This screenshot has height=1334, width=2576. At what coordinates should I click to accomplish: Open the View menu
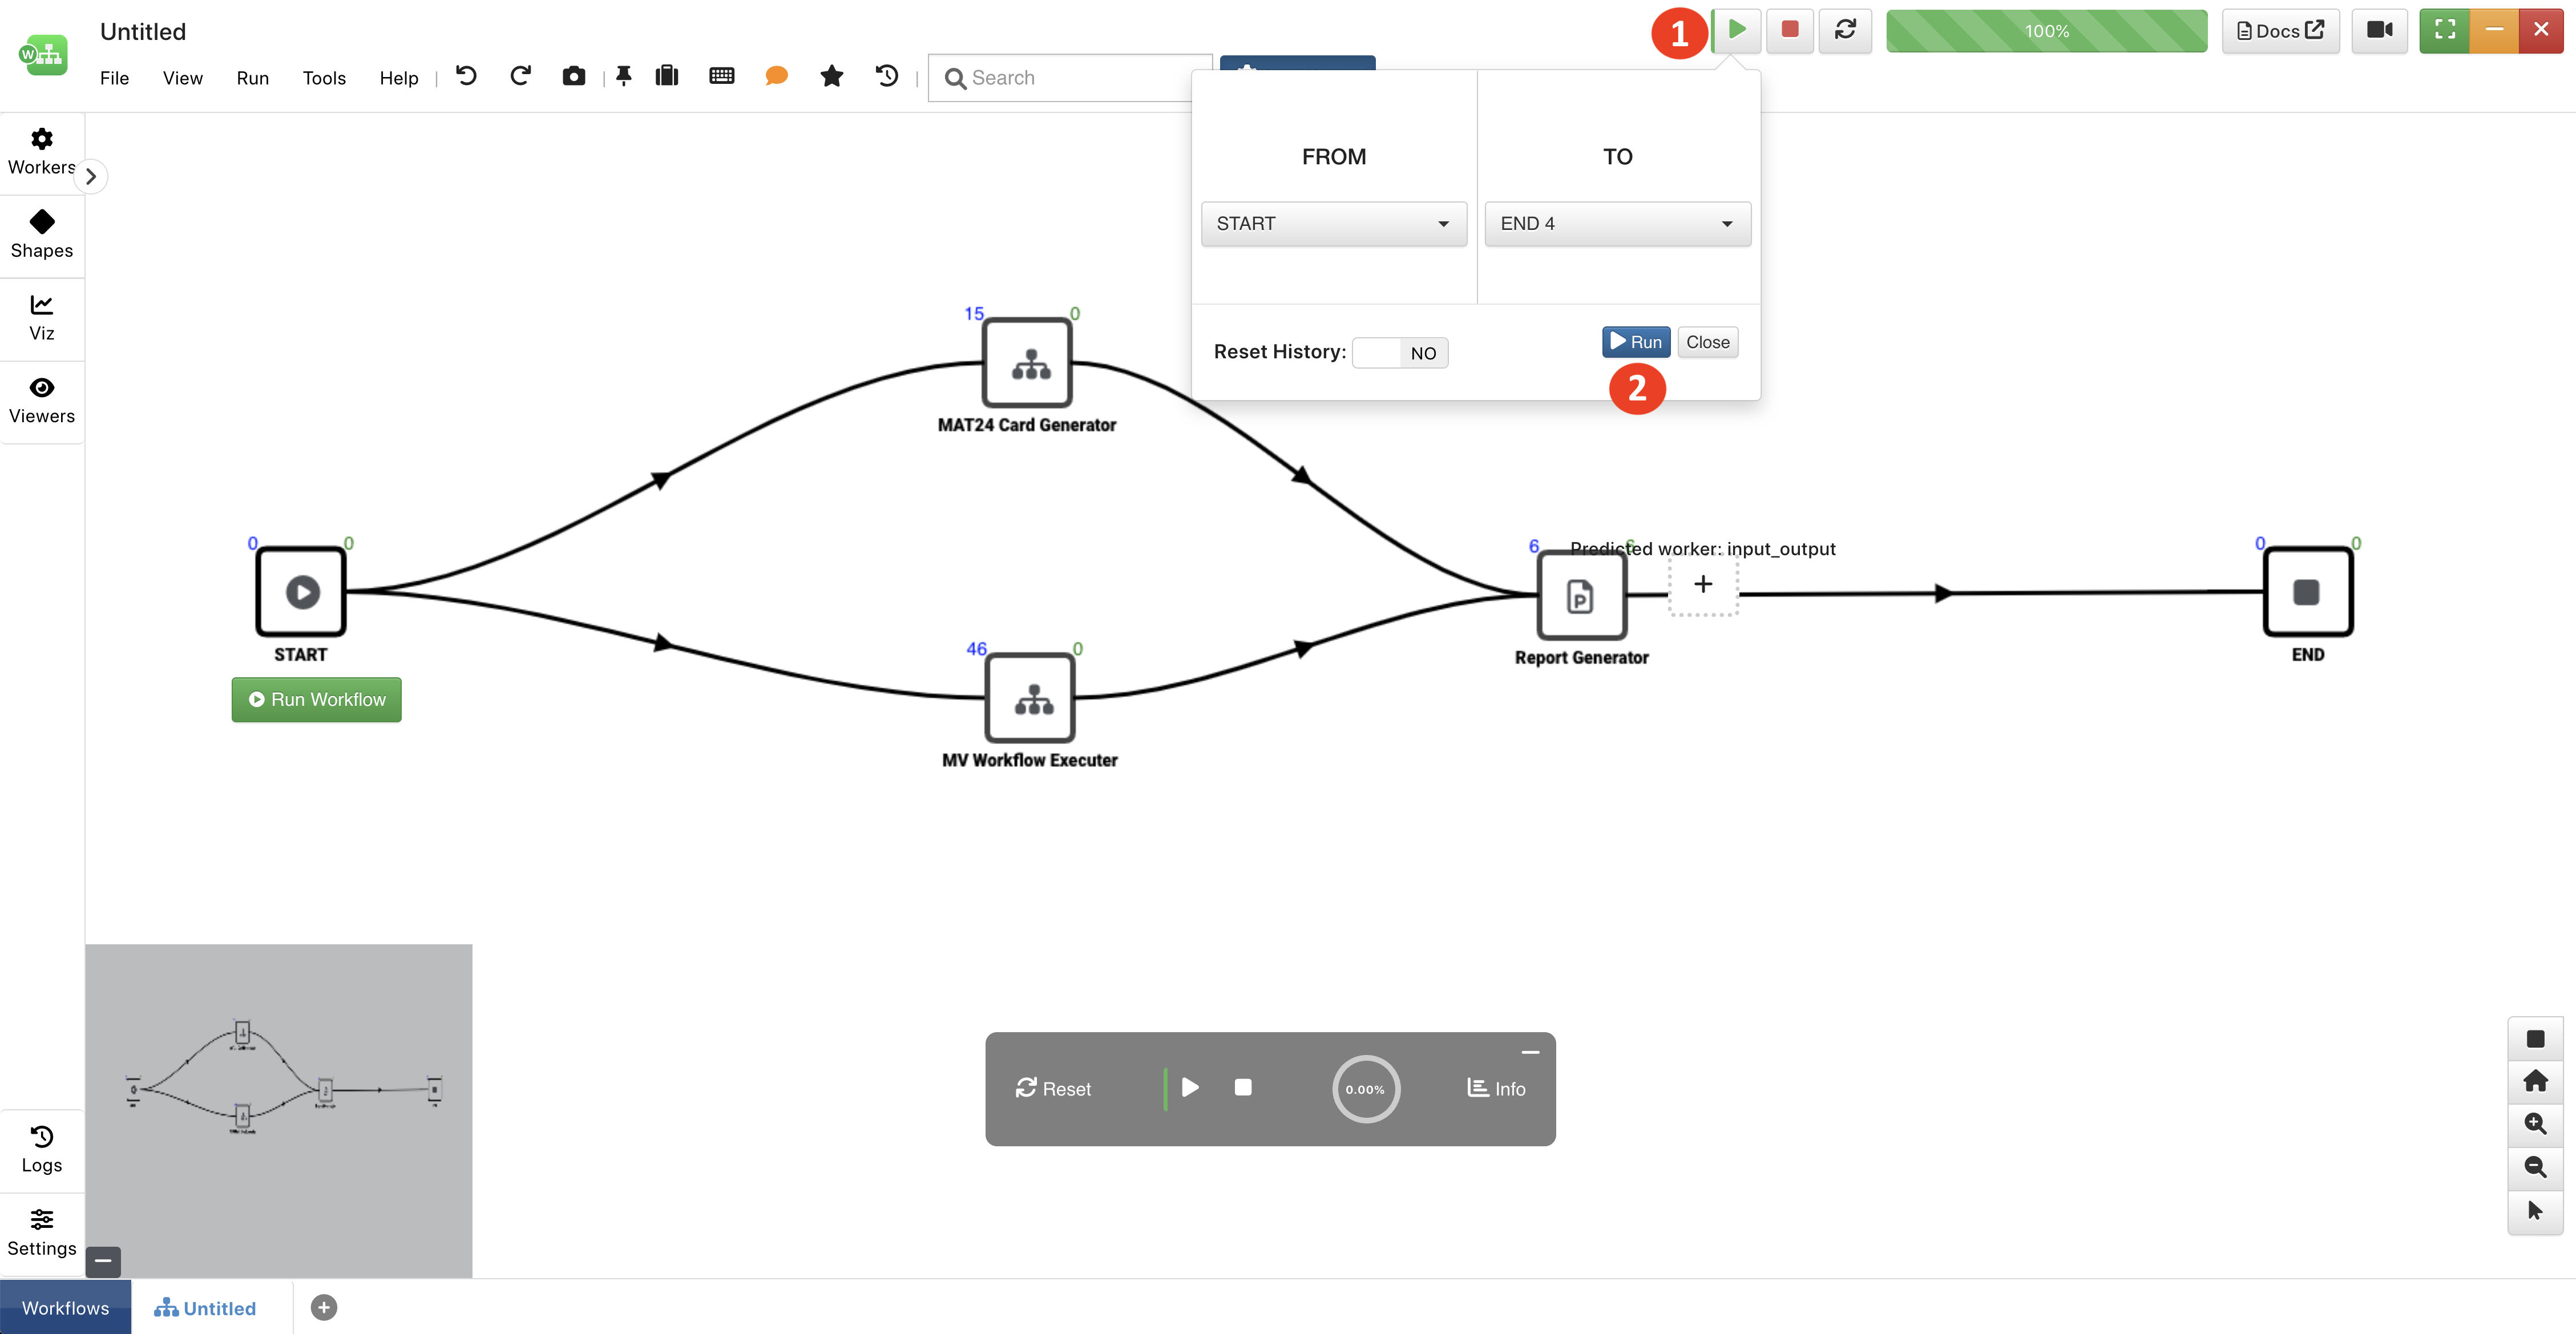coord(182,78)
